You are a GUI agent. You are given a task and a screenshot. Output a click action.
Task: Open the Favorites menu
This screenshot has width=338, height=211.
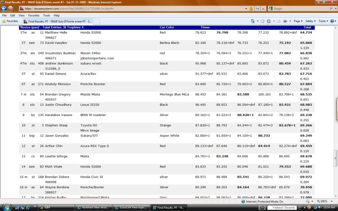[34, 15]
